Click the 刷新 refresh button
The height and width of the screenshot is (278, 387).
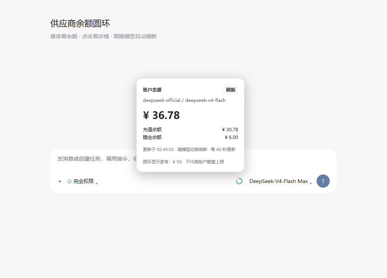click(231, 90)
